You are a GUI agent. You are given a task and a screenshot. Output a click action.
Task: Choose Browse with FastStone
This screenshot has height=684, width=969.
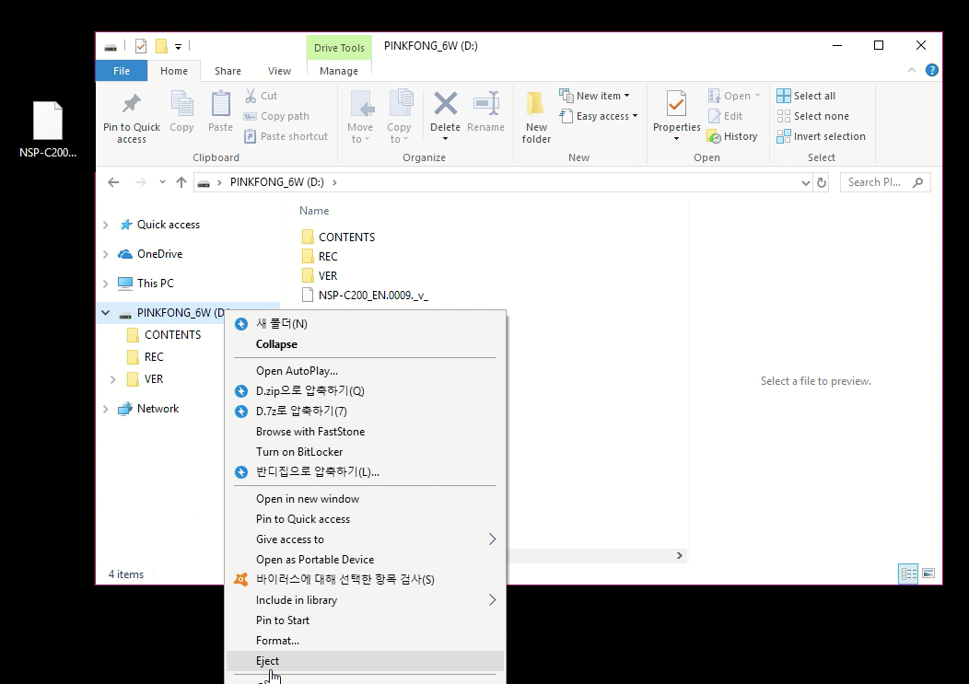(366, 431)
